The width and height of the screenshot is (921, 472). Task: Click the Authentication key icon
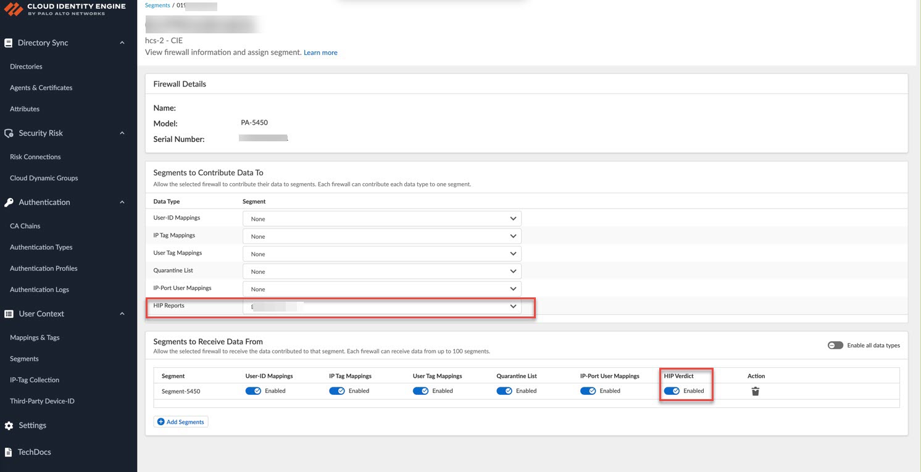pos(9,202)
